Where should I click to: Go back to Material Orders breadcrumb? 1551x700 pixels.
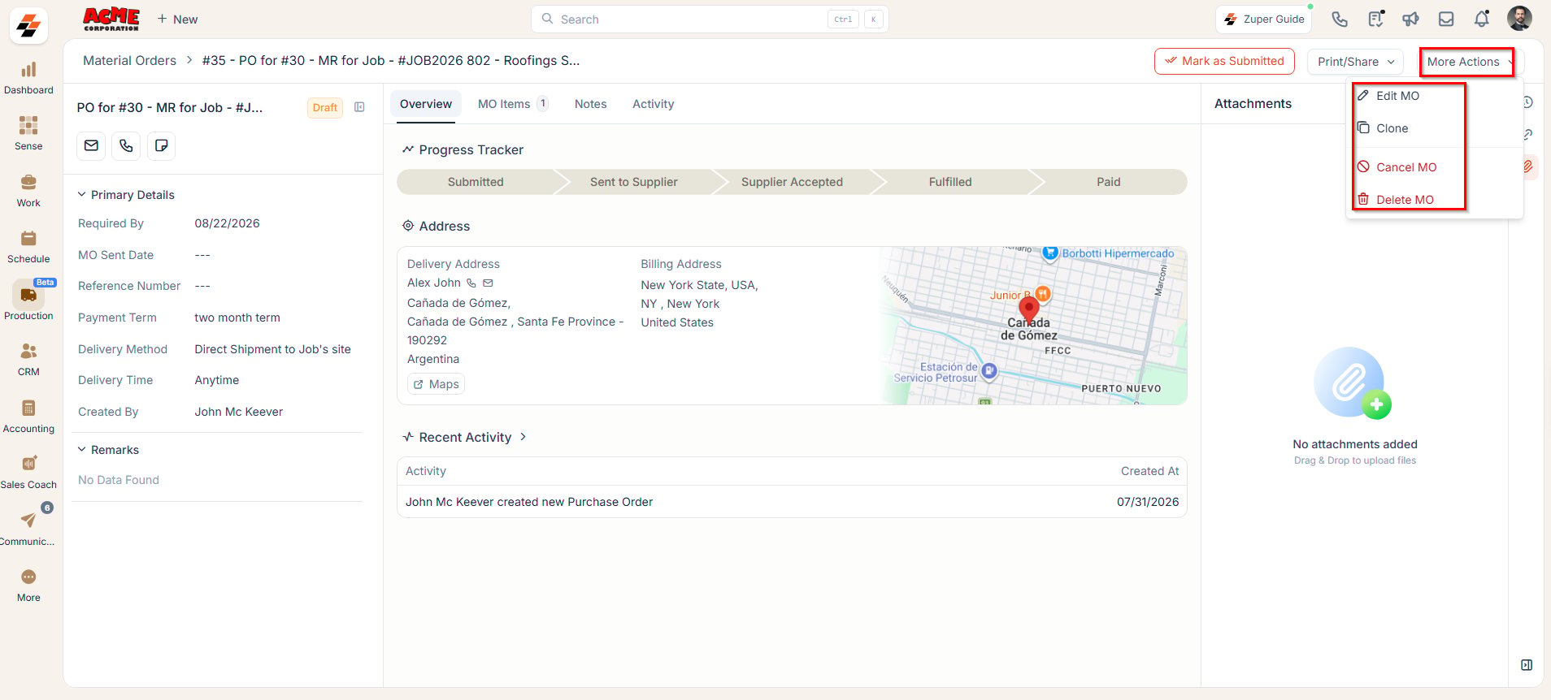pos(130,61)
